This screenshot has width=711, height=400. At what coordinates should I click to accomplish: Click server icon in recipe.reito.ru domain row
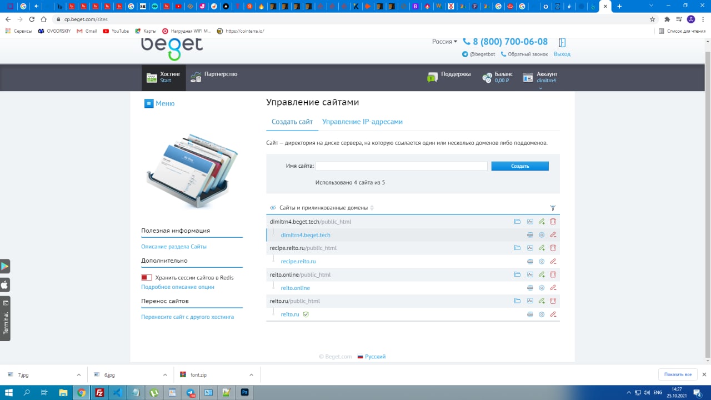(530, 261)
